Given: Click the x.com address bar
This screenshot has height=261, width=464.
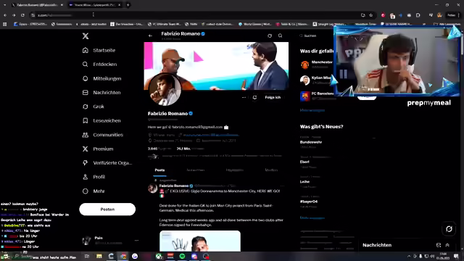Looking at the screenshot, I should point(195,15).
